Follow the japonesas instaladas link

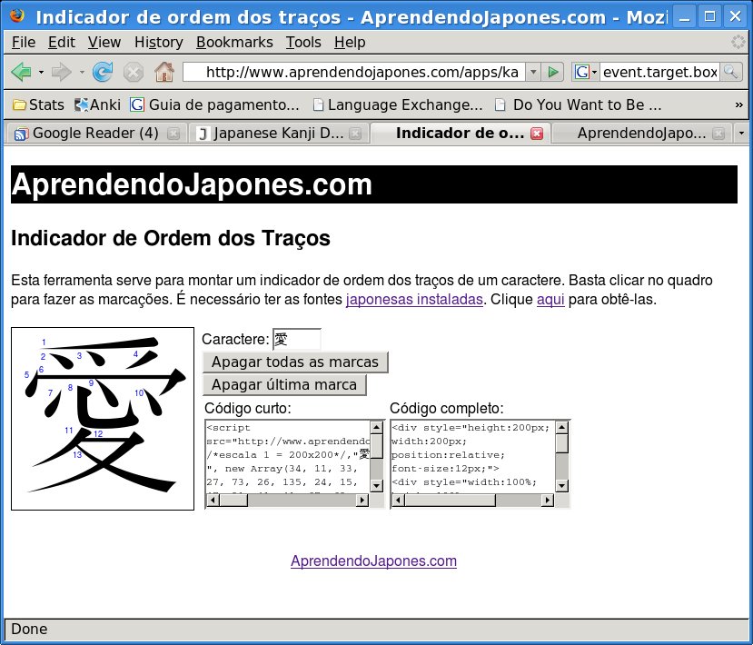[414, 299]
